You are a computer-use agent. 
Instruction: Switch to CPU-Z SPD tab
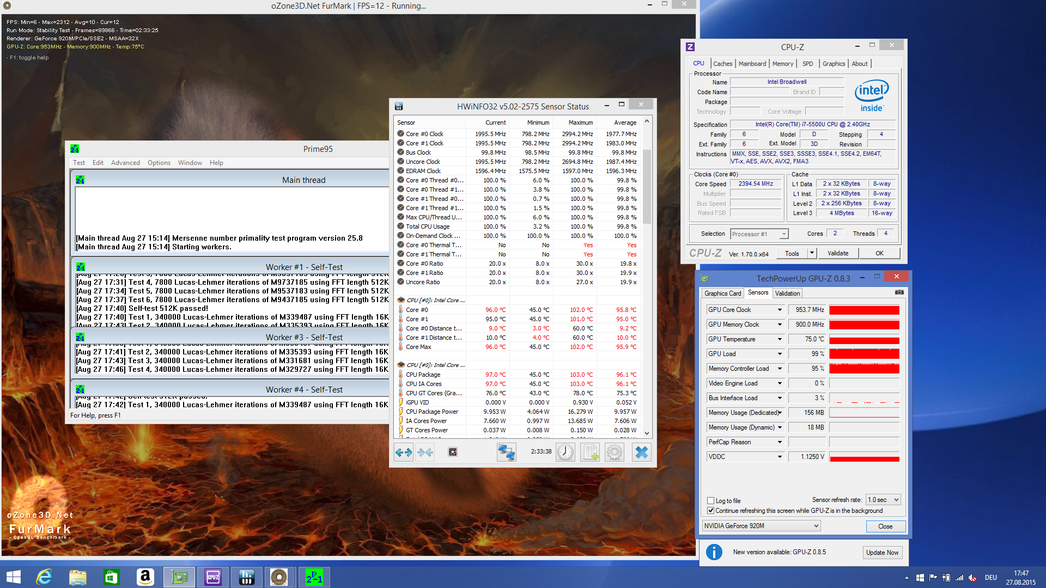[807, 64]
